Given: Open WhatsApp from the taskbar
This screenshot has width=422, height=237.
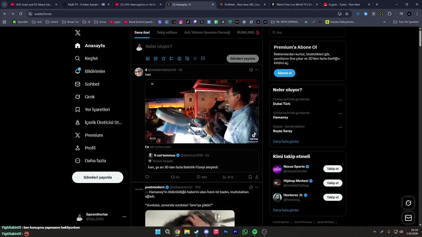Looking at the screenshot, I should pos(245,232).
